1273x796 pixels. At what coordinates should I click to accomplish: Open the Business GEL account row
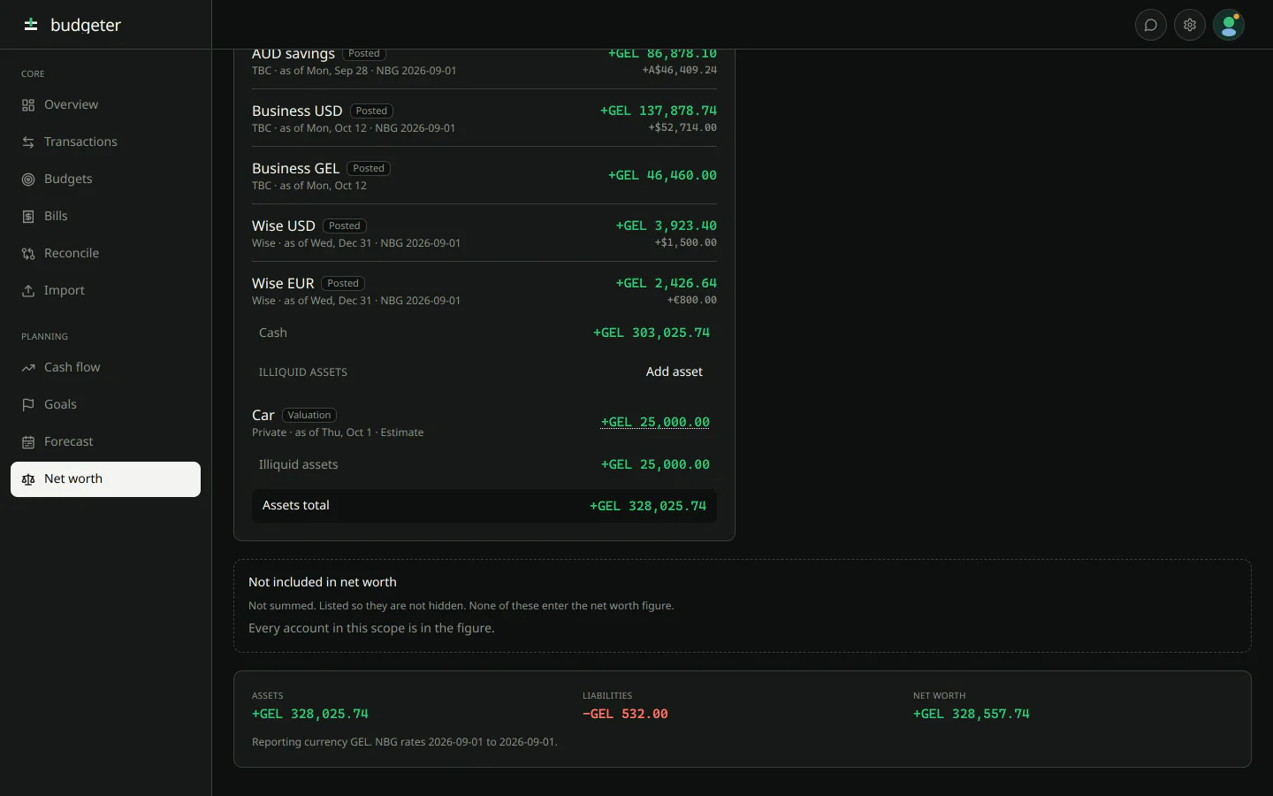click(484, 176)
